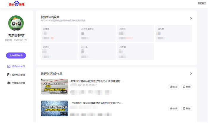Click the Baidu Tieba logo
Image resolution: width=208 pixels, height=123 pixels.
(17, 4)
